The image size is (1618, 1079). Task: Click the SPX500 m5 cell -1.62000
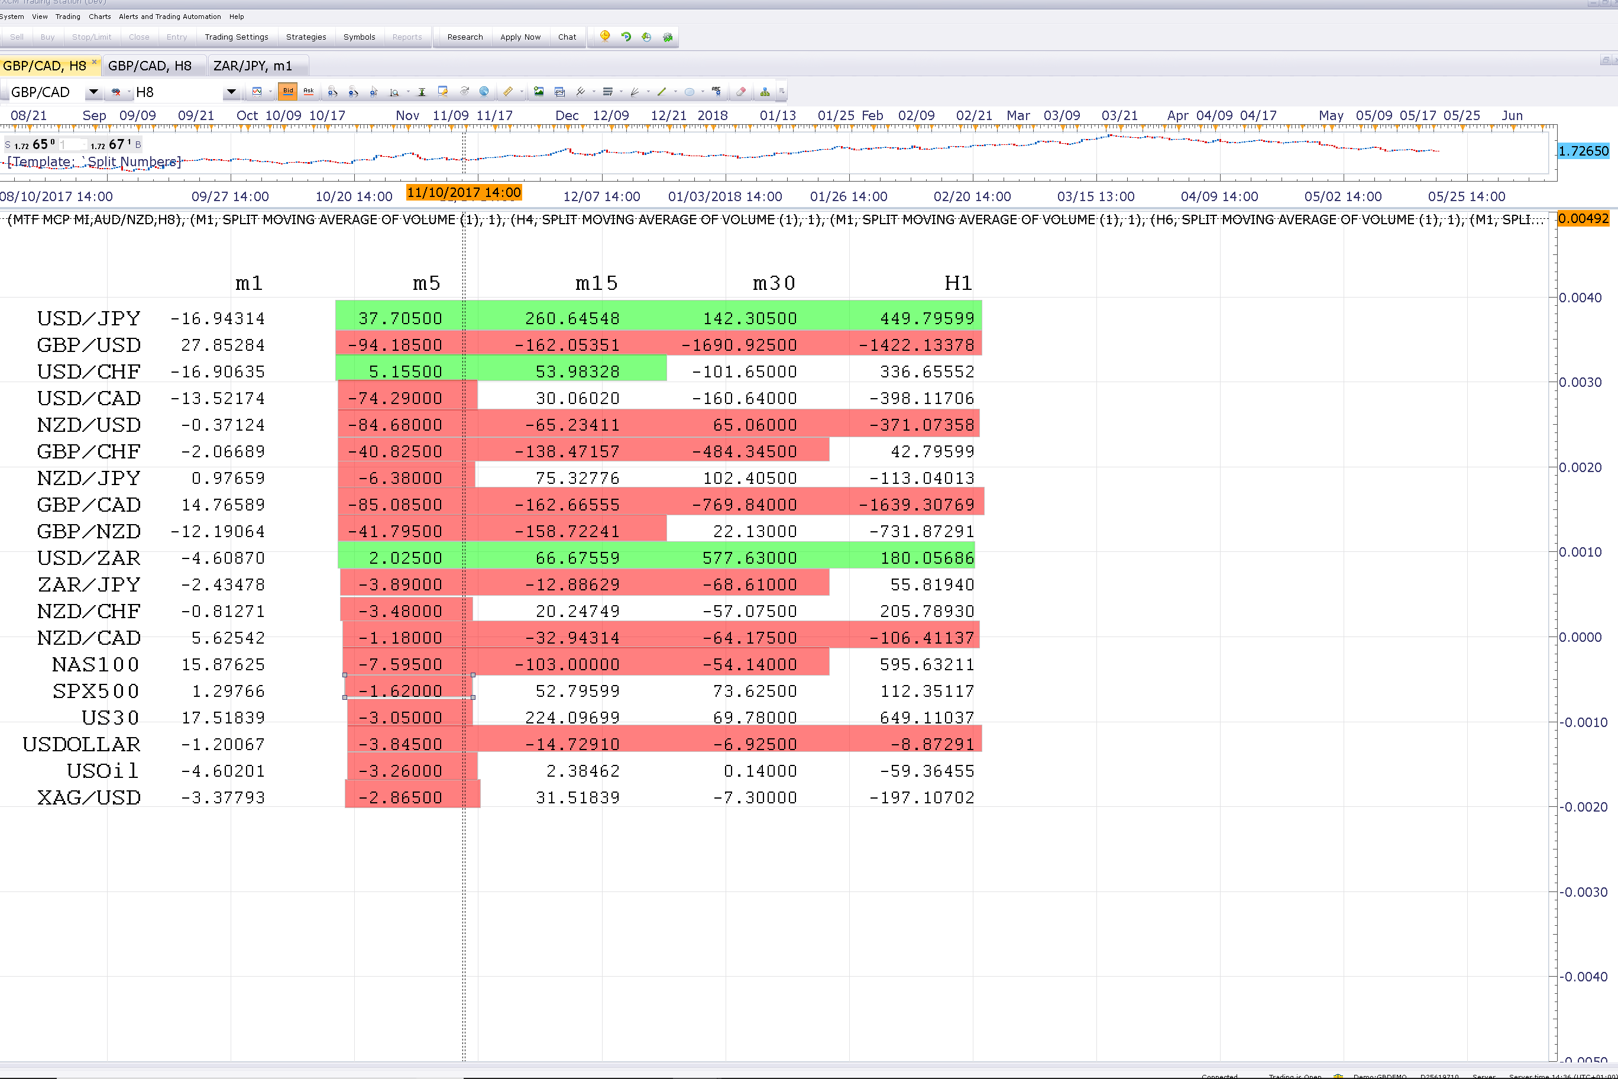coord(400,691)
